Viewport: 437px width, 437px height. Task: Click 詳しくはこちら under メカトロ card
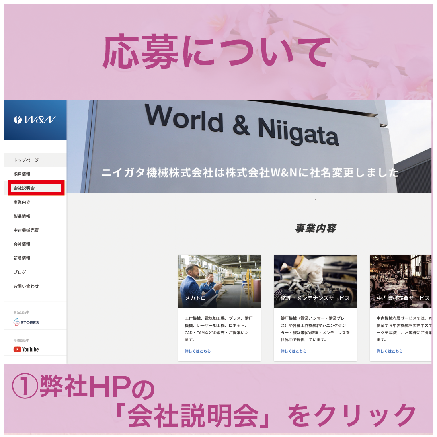(x=197, y=351)
